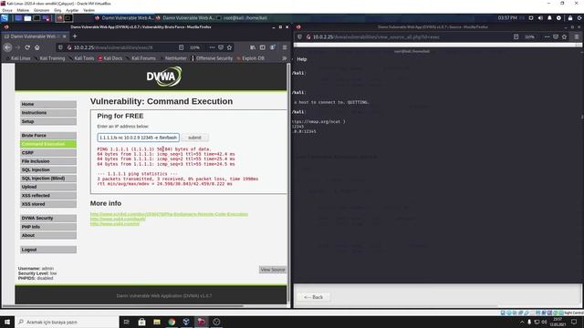
Task: Close the Damn Vulnerable Web tab
Action: pos(65,36)
